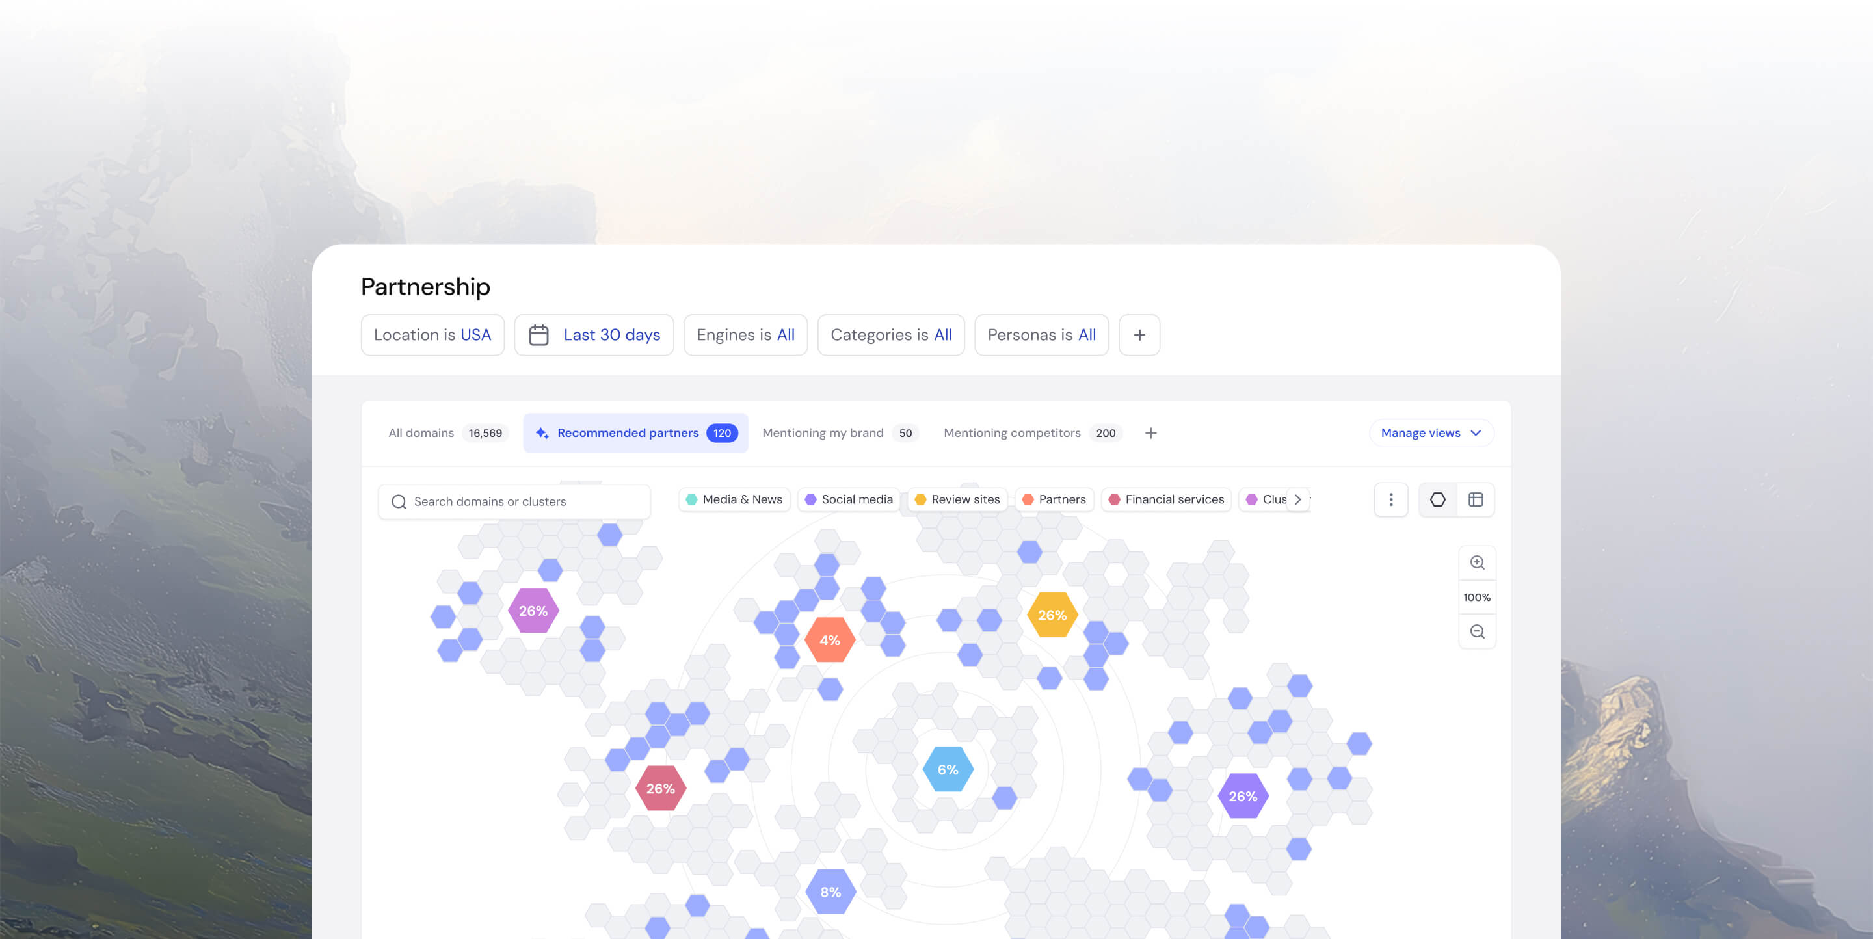
Task: Switch to table view layout
Action: click(x=1476, y=499)
